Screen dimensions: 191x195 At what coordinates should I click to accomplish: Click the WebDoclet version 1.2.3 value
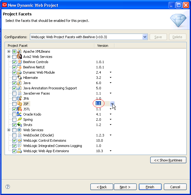pyautogui.click(x=100, y=135)
